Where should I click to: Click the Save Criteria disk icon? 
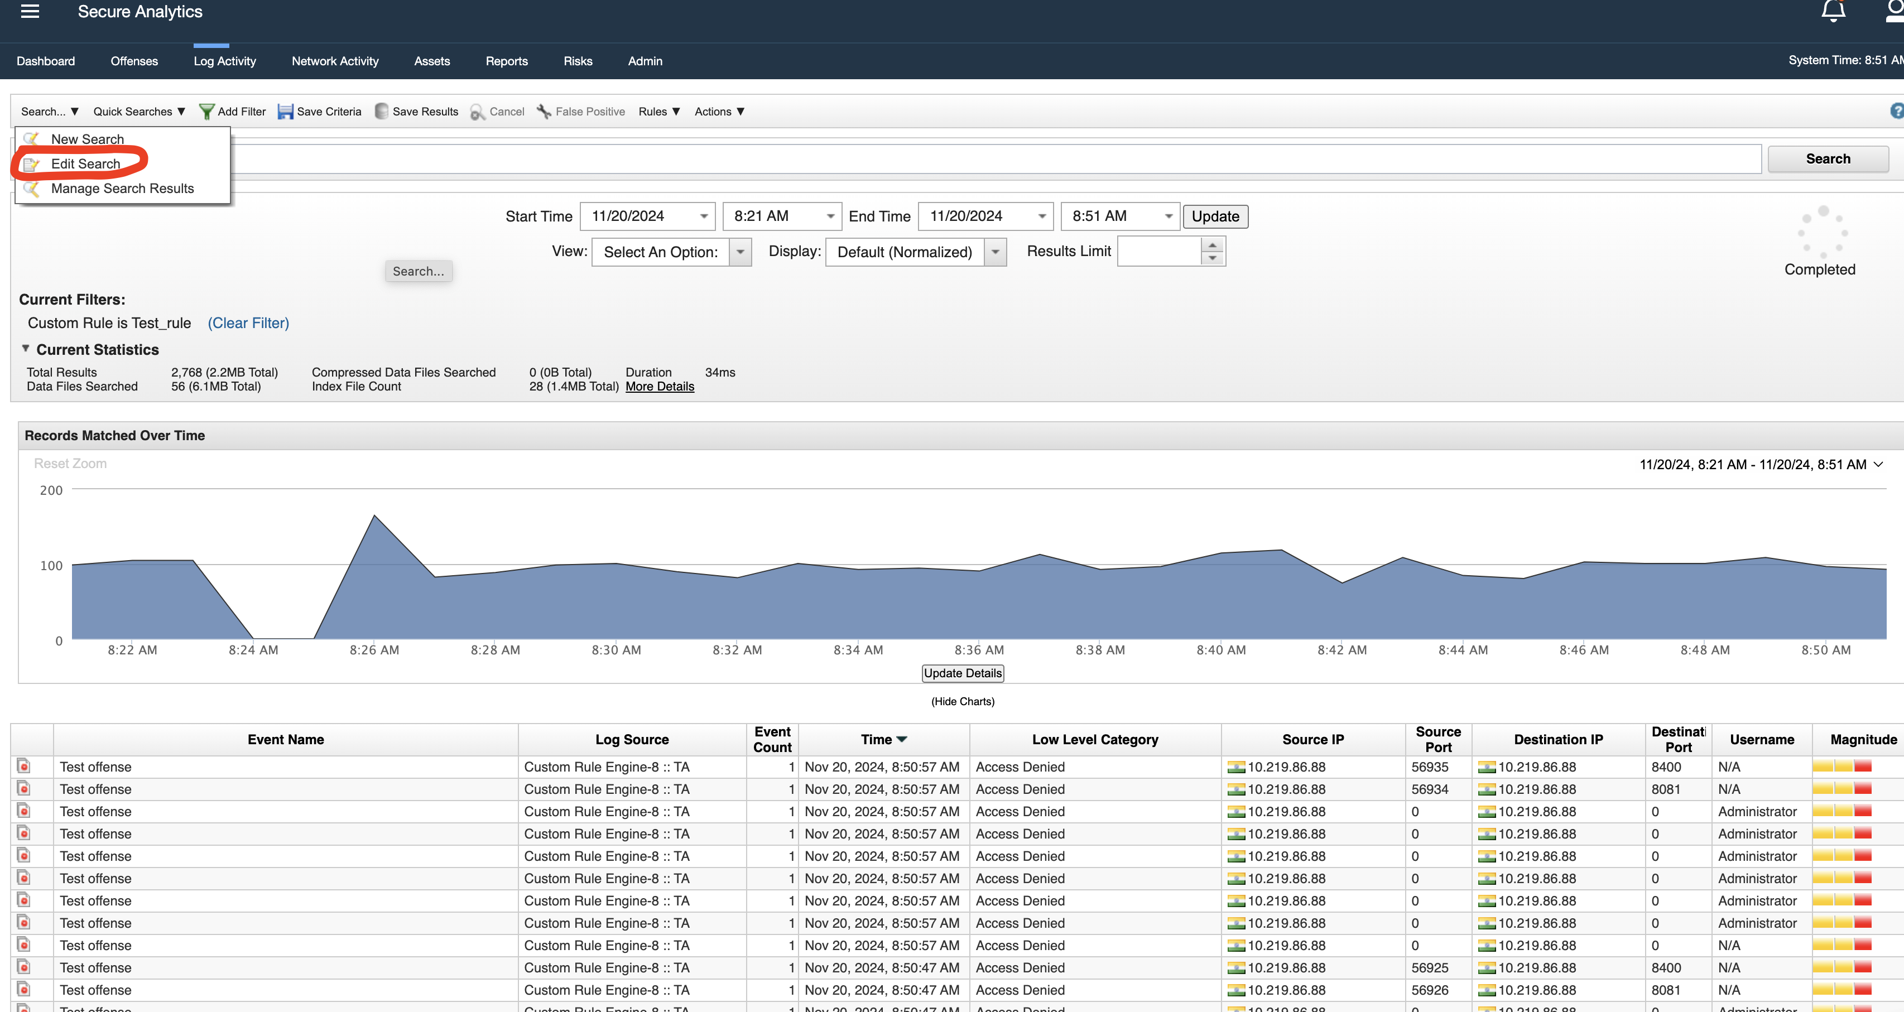pos(285,112)
